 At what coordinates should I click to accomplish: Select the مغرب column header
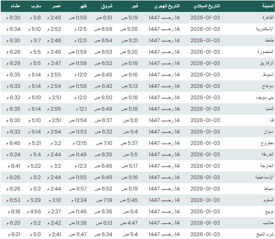[36, 6]
